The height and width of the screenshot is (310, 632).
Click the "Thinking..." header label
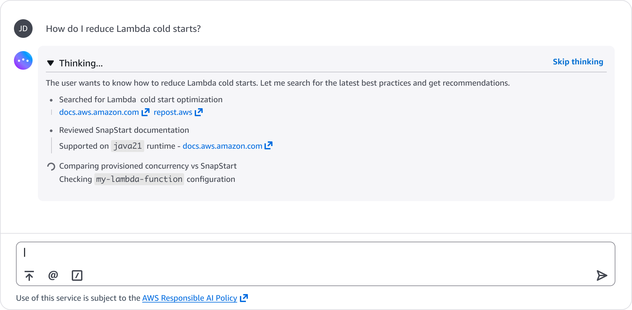pyautogui.click(x=81, y=63)
